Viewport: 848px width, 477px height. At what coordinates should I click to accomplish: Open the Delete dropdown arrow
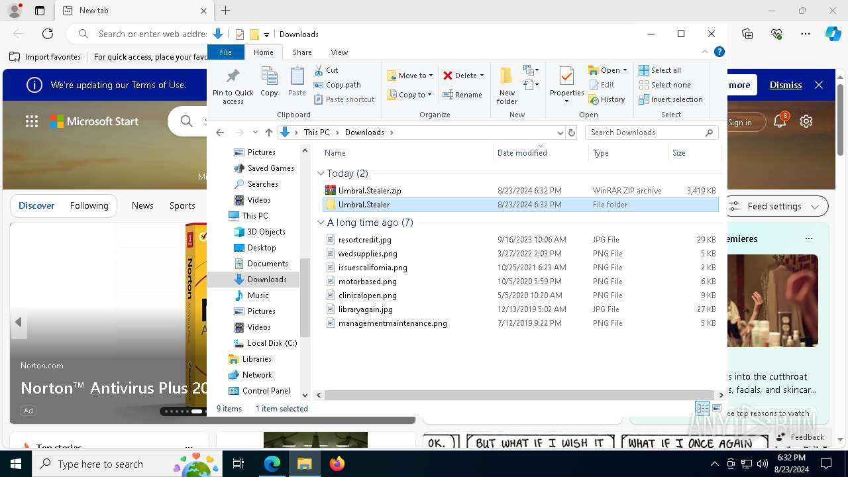tap(482, 76)
